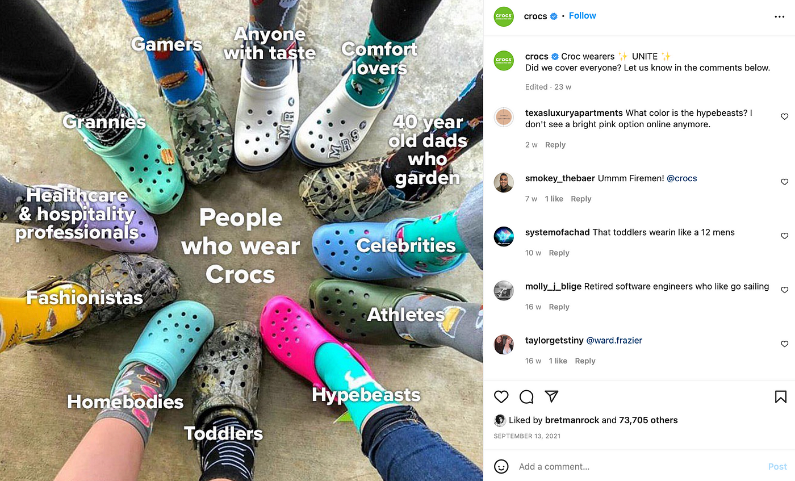Open the crocs profile avatar in header
Image resolution: width=795 pixels, height=481 pixels.
(504, 16)
